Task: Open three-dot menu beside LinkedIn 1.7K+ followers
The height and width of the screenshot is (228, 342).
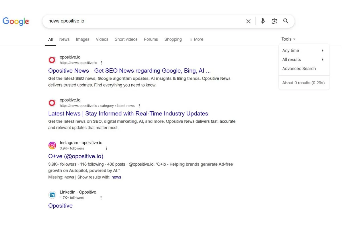Action: pos(101,198)
